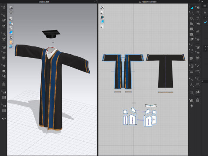Click the collapse arrow on the right panel divider
208x156 pixels.
coord(202,81)
